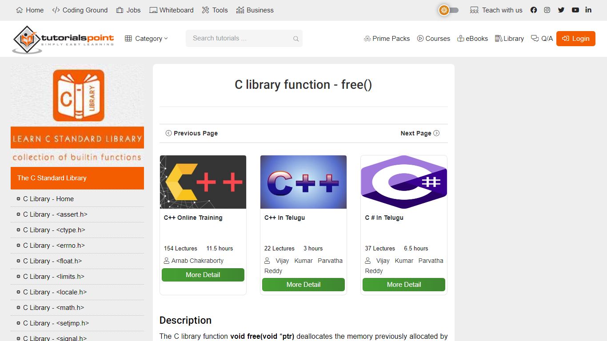Go to Previous Page

tap(192, 133)
